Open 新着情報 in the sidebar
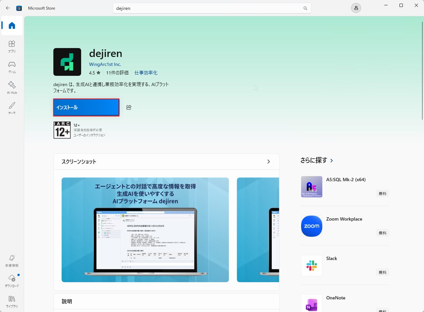The height and width of the screenshot is (312, 424). 12,261
